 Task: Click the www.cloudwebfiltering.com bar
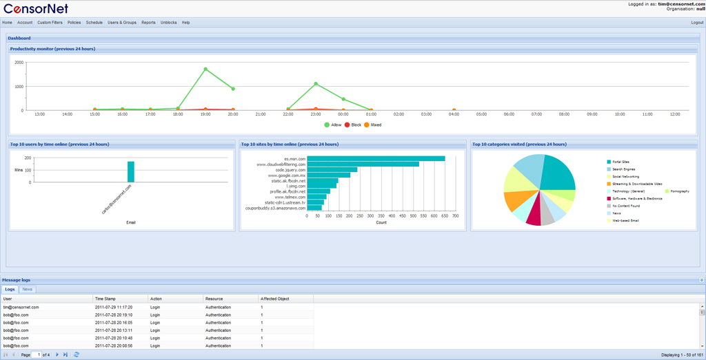tap(363, 164)
